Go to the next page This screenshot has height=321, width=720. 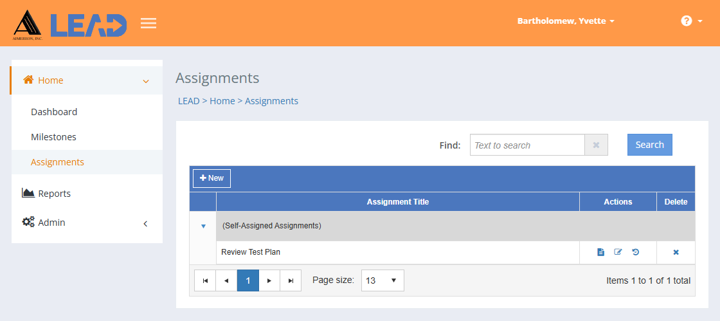click(269, 280)
